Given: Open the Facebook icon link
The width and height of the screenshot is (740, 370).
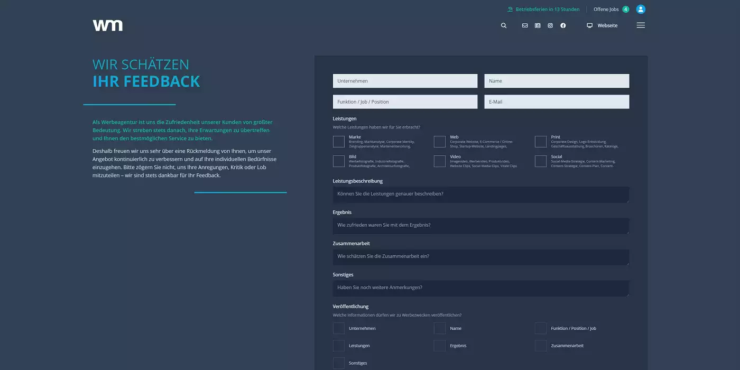Looking at the screenshot, I should (563, 25).
